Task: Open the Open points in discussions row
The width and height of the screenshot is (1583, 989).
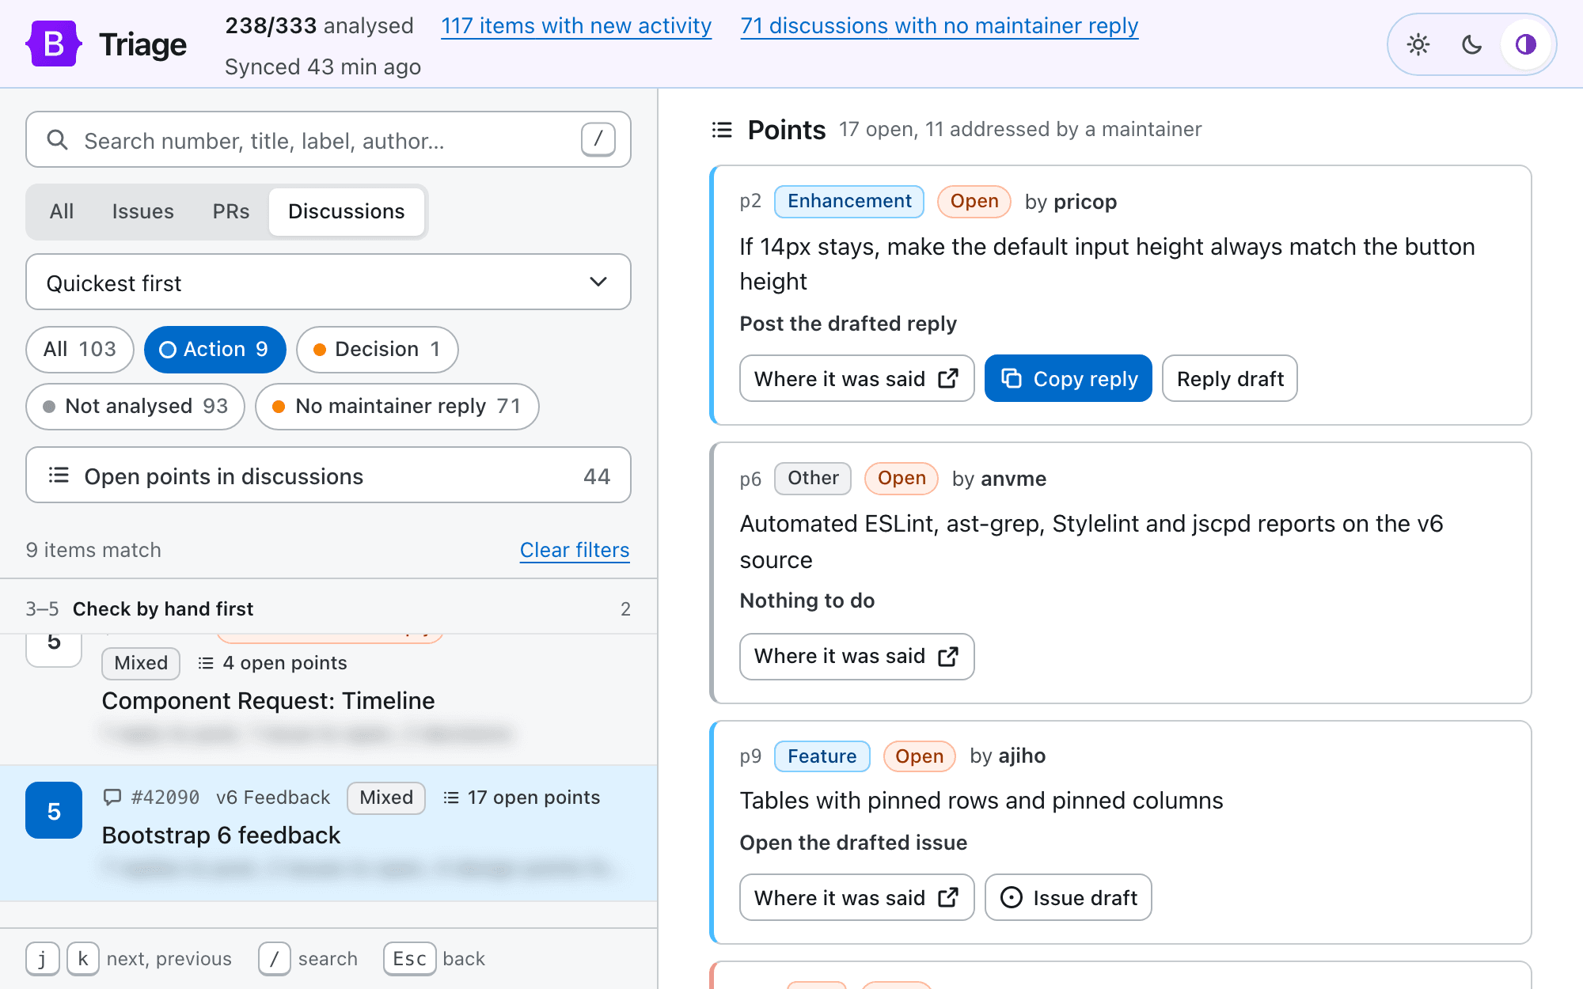Action: coord(328,476)
